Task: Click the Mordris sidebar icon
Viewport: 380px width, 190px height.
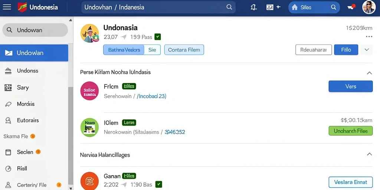Action: tap(8, 104)
